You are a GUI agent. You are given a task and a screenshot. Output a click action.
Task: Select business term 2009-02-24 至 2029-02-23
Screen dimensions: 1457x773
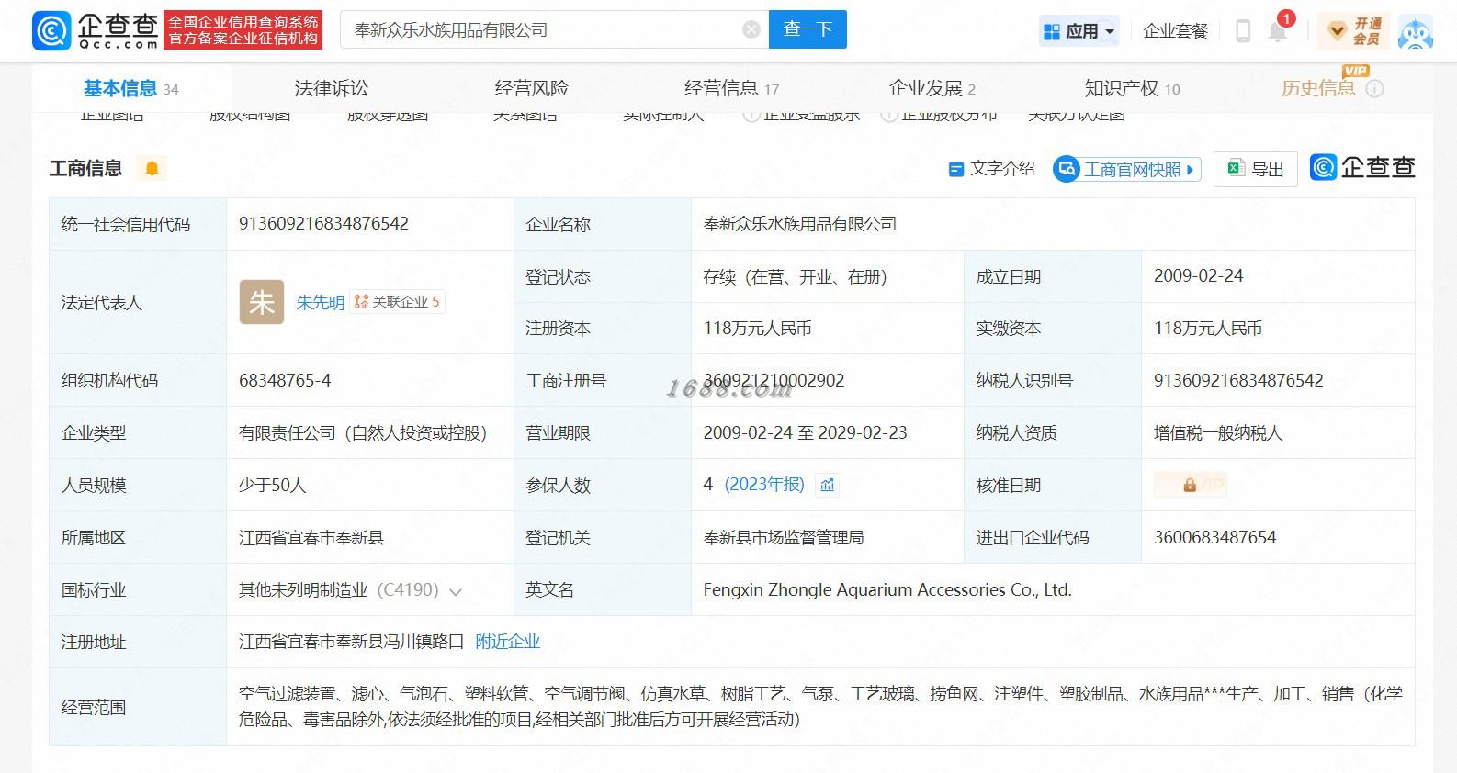point(805,432)
